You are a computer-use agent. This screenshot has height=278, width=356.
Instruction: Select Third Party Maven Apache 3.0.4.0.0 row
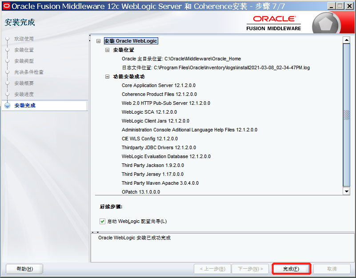[x=160, y=183]
